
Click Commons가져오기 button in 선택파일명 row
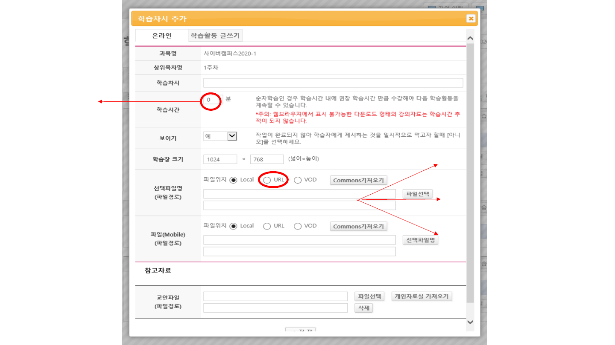coord(358,180)
